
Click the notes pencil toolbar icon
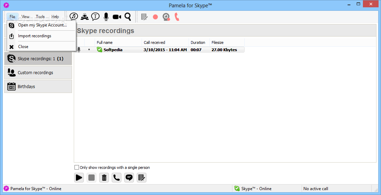145,17
